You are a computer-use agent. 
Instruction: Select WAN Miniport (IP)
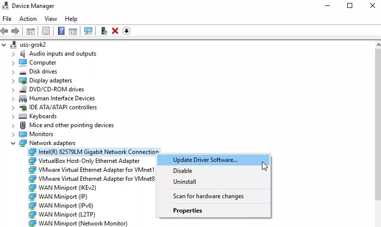click(x=63, y=197)
